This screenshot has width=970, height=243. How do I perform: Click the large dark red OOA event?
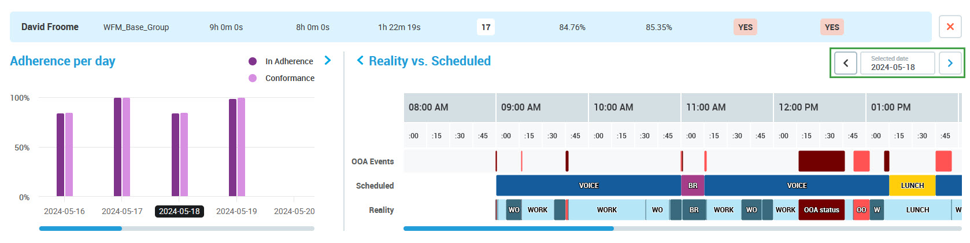(x=821, y=161)
